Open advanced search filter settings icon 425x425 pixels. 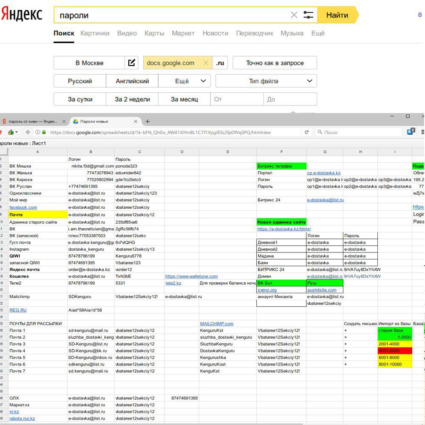click(x=308, y=15)
